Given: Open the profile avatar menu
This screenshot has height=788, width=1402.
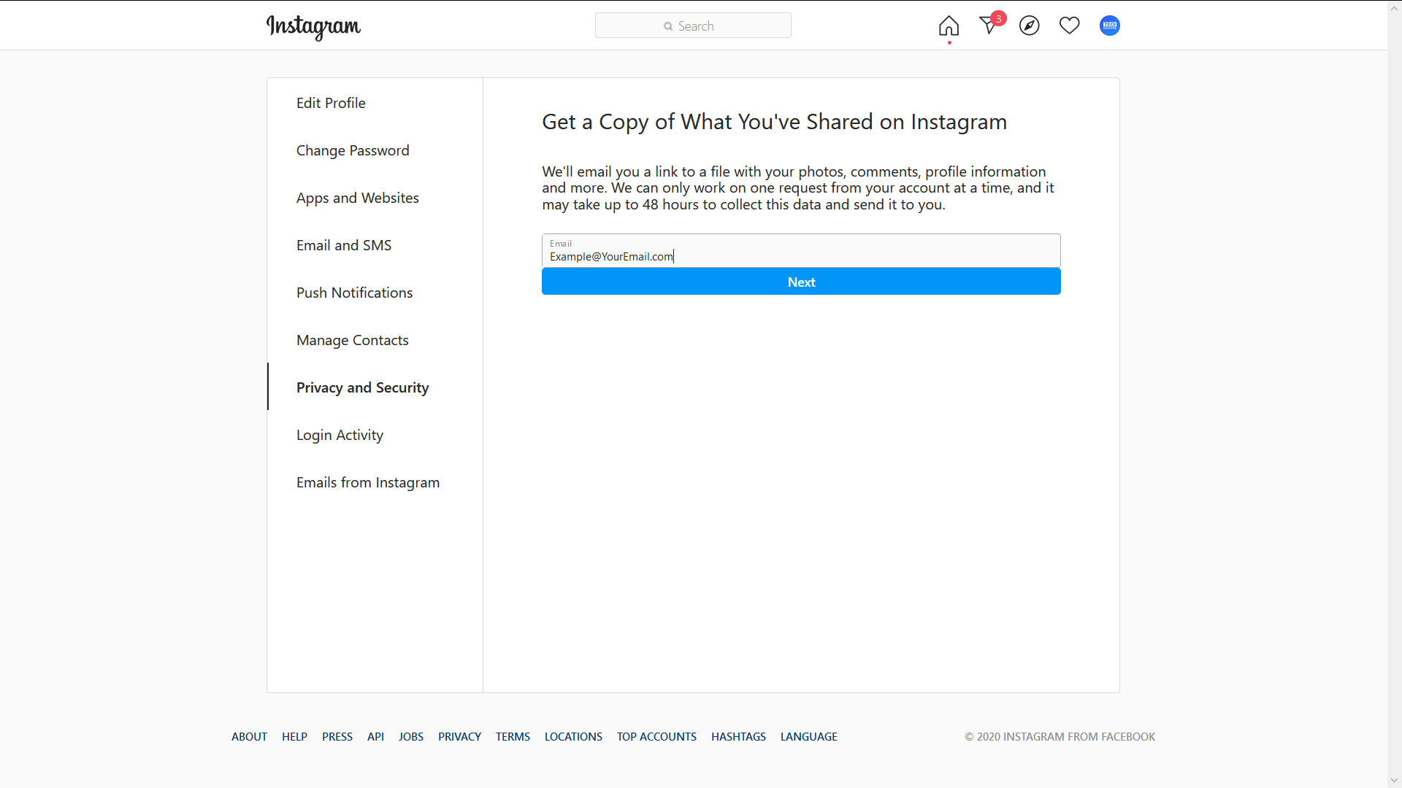Looking at the screenshot, I should [1110, 26].
